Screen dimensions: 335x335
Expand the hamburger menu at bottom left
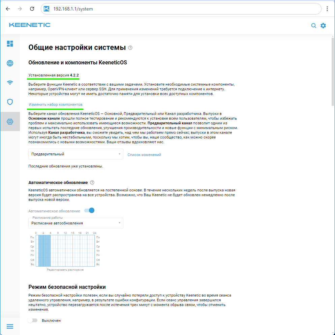(10, 326)
